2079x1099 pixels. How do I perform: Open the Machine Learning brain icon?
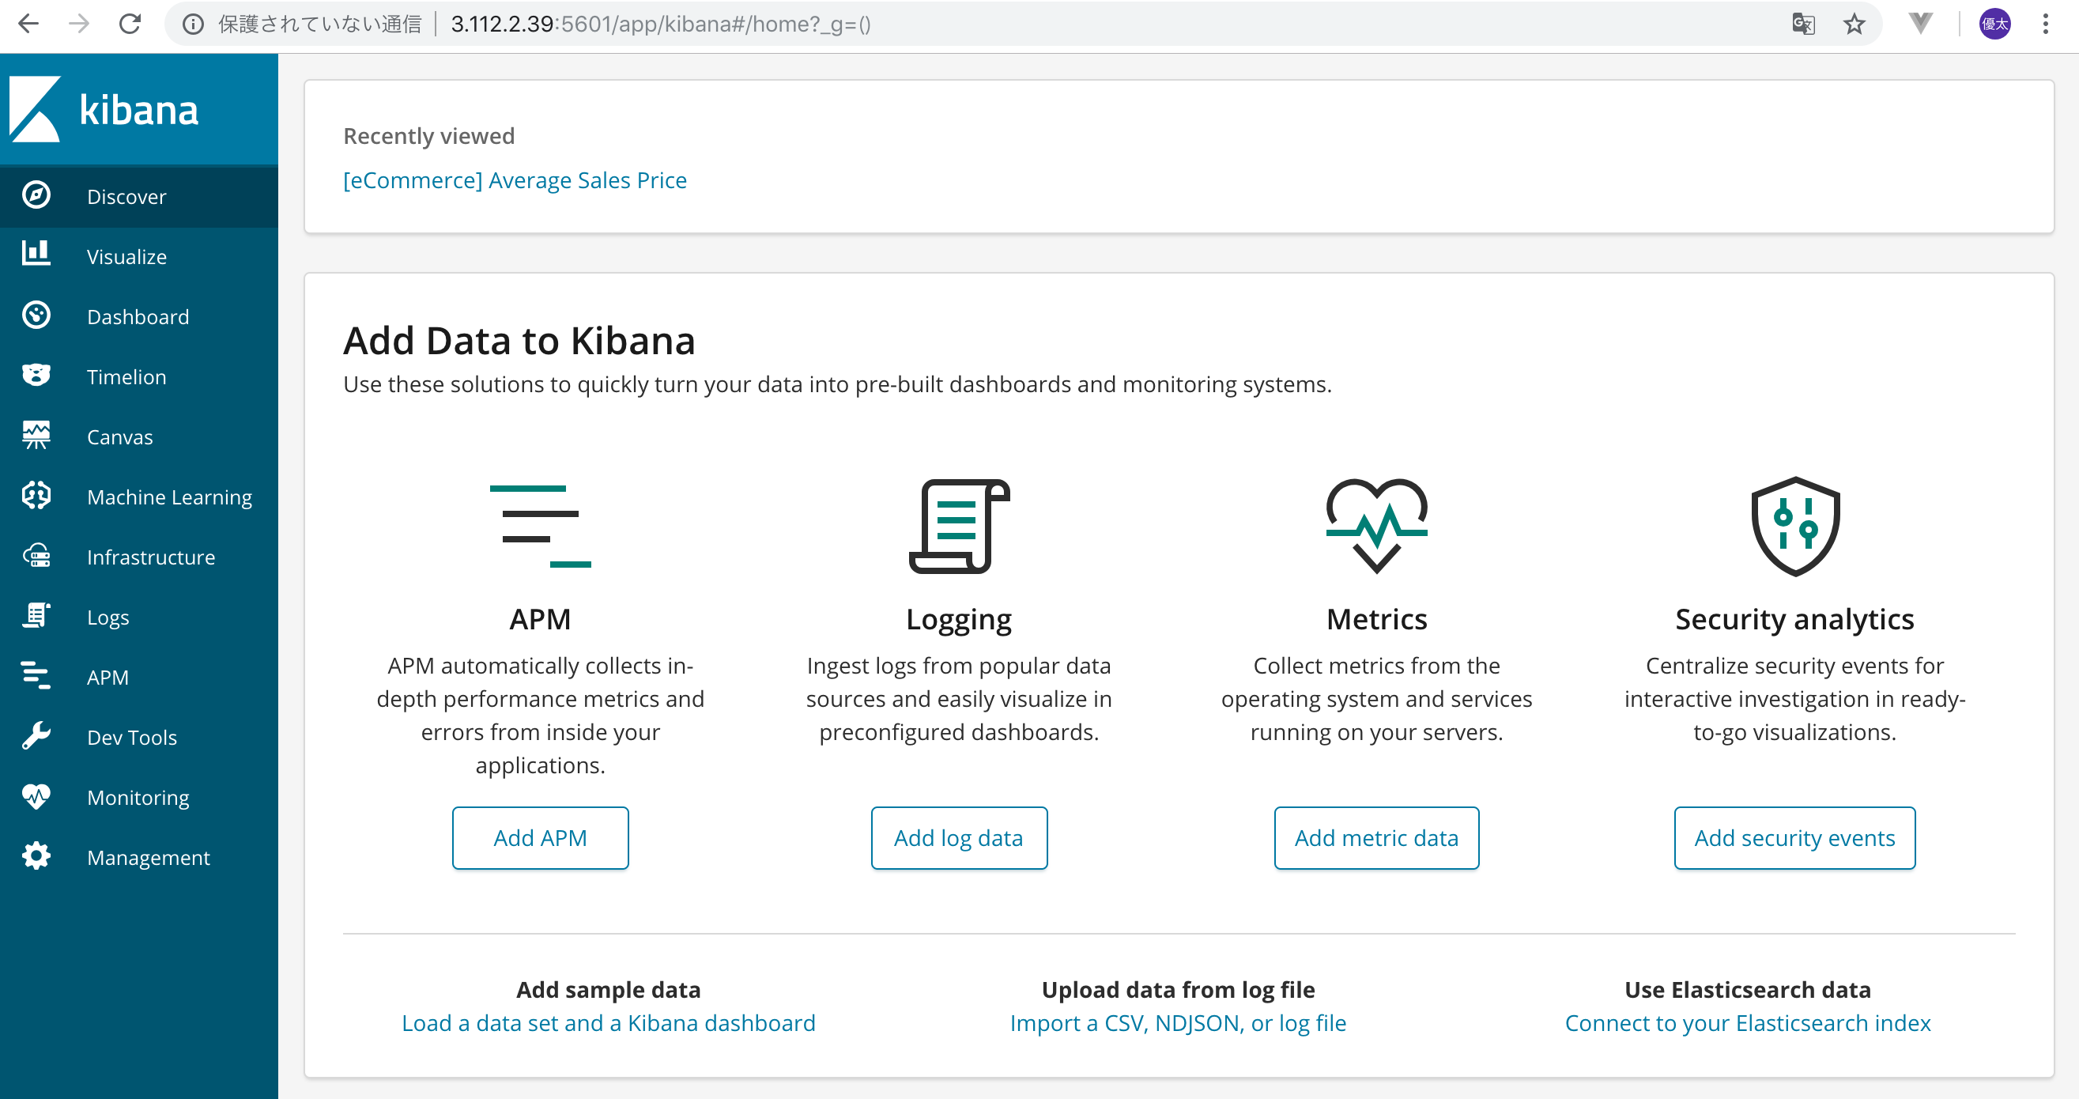[x=36, y=496]
